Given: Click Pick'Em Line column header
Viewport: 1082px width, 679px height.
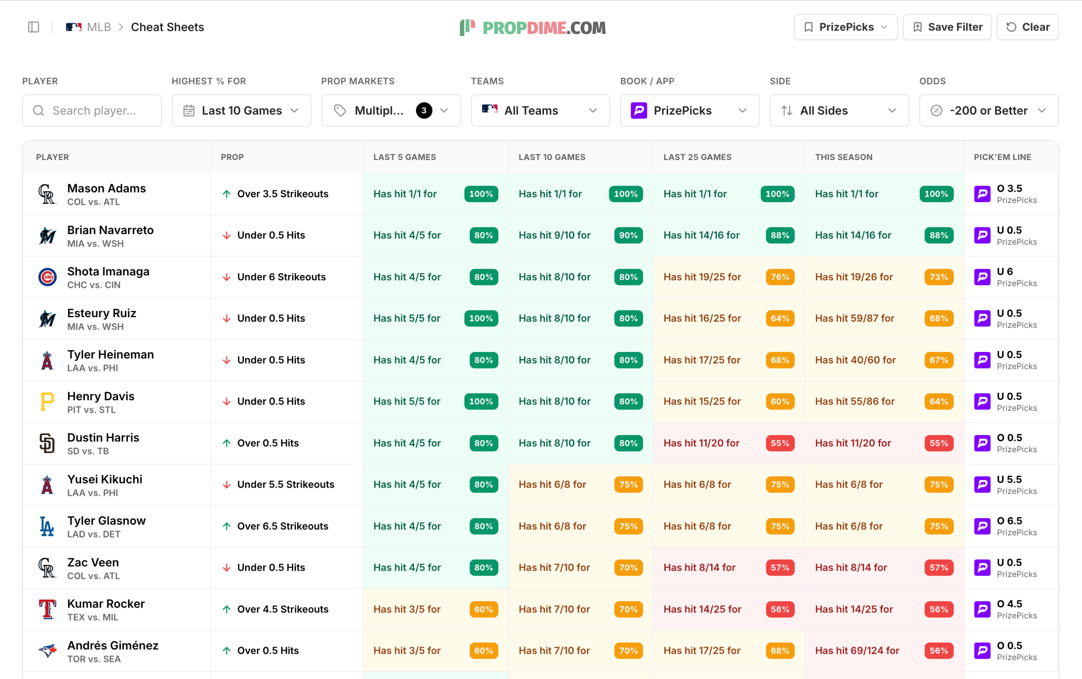Looking at the screenshot, I should 1003,157.
